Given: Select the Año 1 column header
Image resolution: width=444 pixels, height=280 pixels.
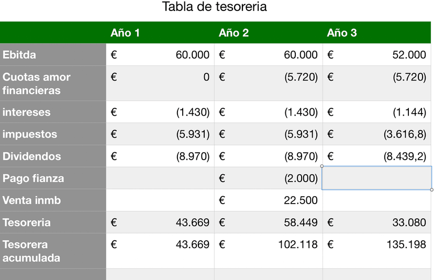Looking at the screenshot, I should 125,33.
